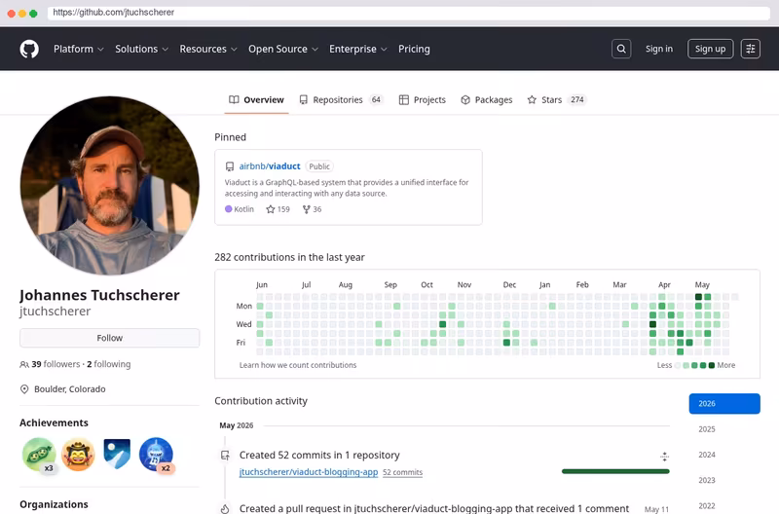779x514 pixels.
Task: Click the followers people icon
Action: click(x=23, y=364)
